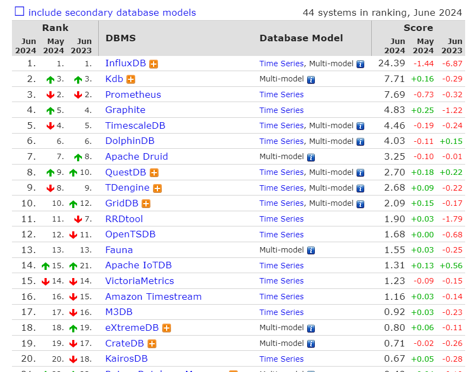Click the info icon in TDengine row
The image size is (476, 372).
click(x=360, y=188)
